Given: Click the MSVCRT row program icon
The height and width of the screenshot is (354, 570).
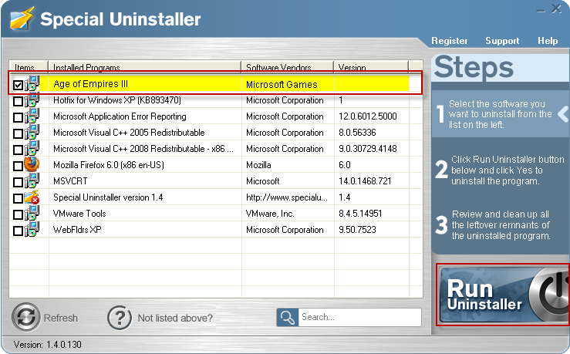Looking at the screenshot, I should [x=32, y=181].
